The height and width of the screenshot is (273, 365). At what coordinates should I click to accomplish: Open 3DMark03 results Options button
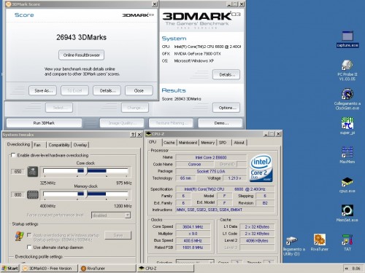[226, 108]
